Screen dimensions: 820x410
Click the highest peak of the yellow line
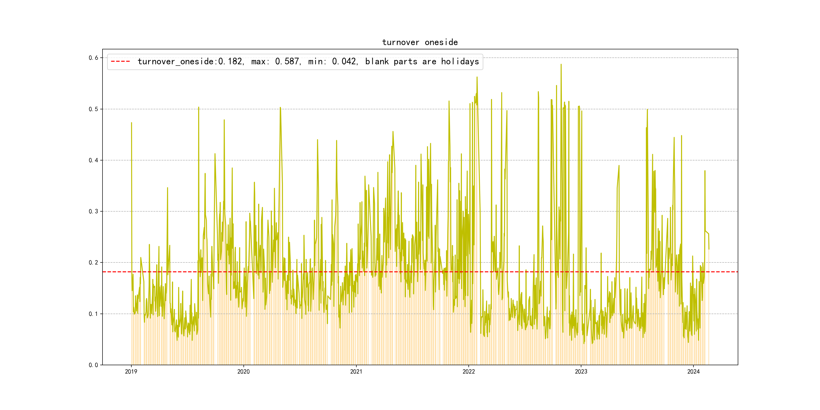point(561,65)
